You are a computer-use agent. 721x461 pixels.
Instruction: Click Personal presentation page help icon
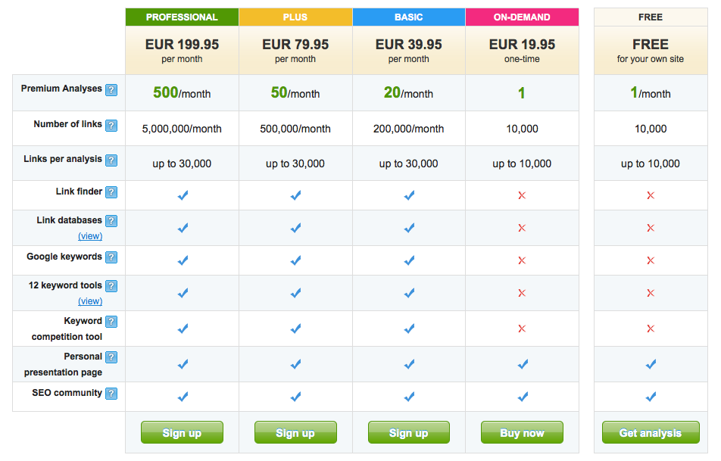point(111,357)
